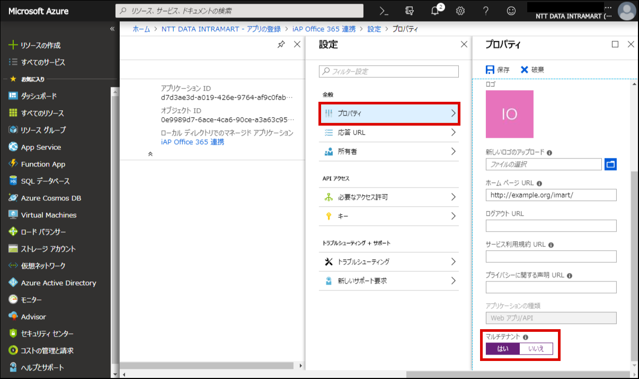Click the Advisor icon
Viewport: 639px width, 379px height.
(13, 316)
